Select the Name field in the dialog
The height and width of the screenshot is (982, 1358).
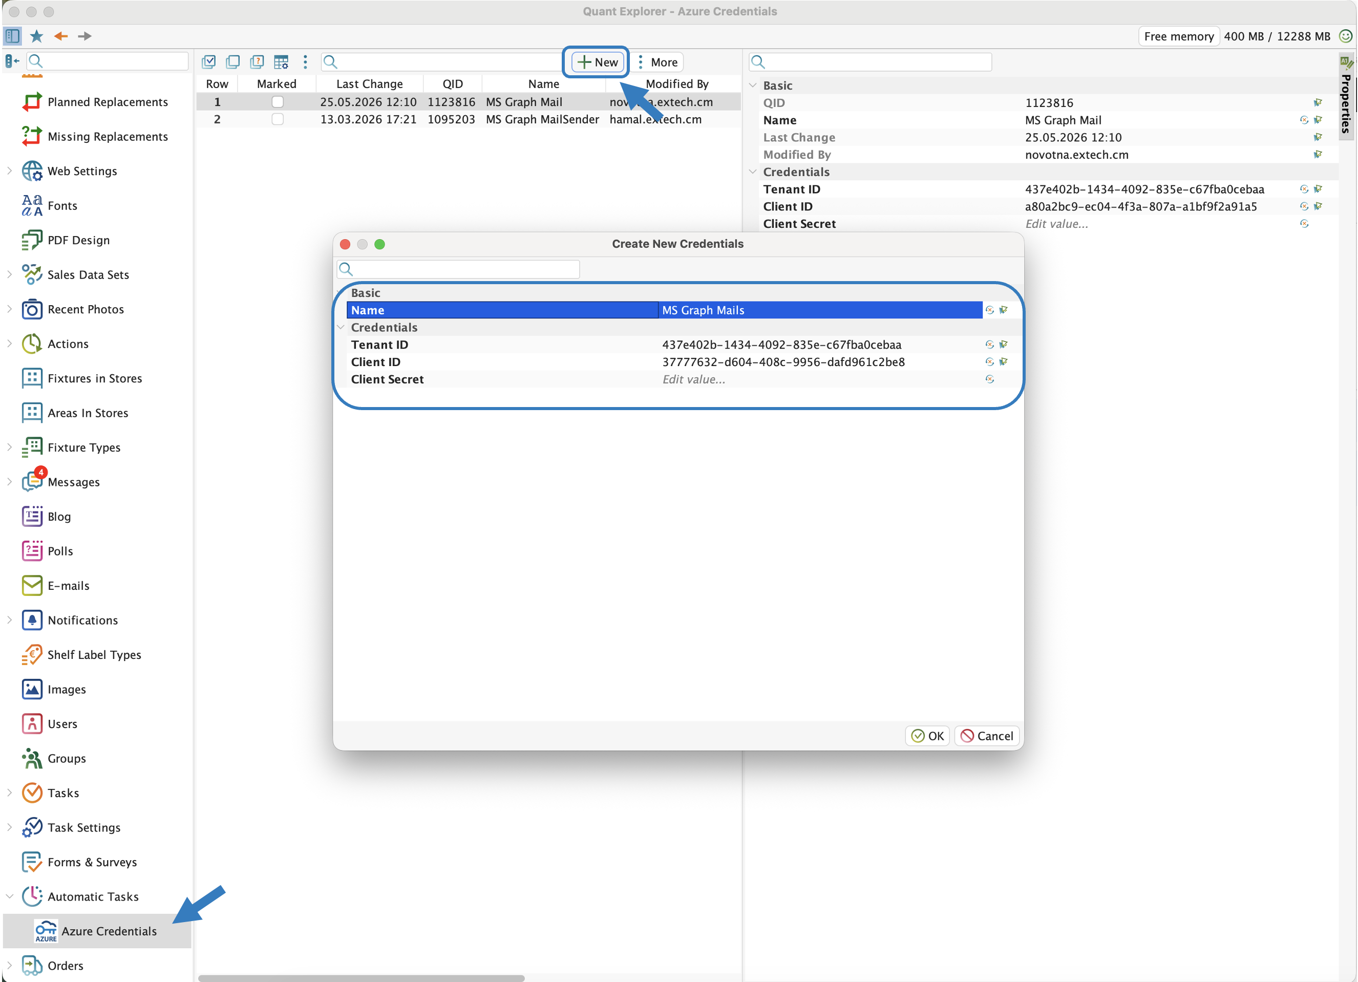coord(665,310)
